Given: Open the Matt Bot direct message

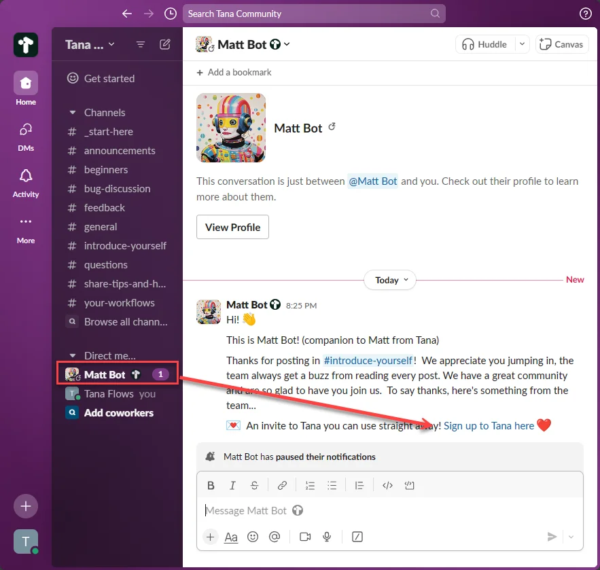Looking at the screenshot, I should (117, 374).
